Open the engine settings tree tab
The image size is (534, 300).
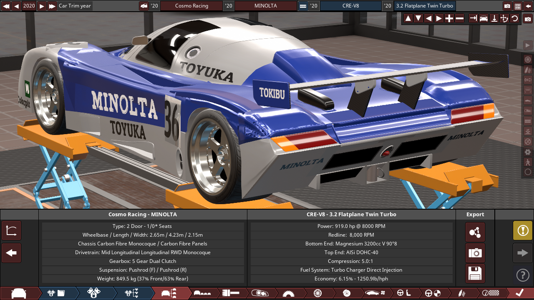131,293
